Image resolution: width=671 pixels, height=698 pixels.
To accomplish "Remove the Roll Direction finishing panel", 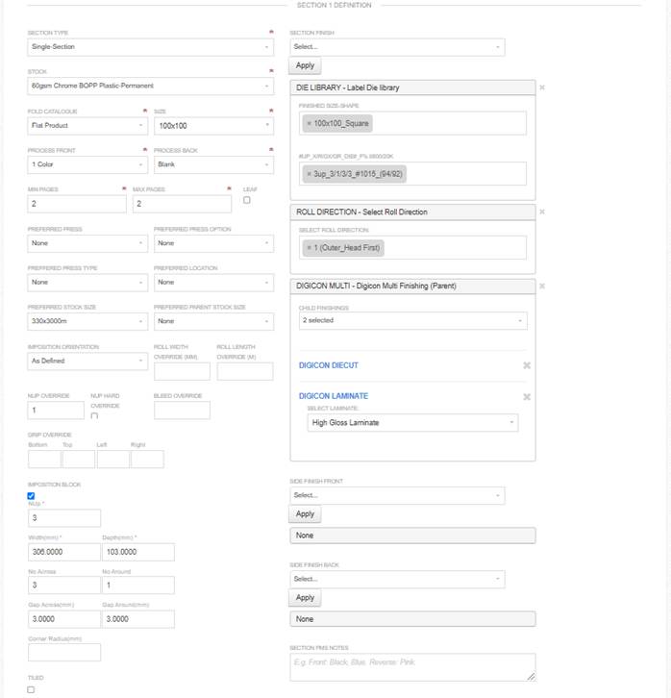I will click(541, 212).
